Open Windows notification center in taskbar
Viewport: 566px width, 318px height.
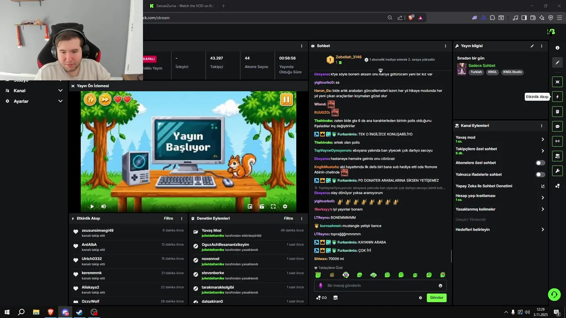[557, 312]
